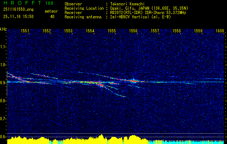Click frequency label 0.6

click(x=3, y=137)
